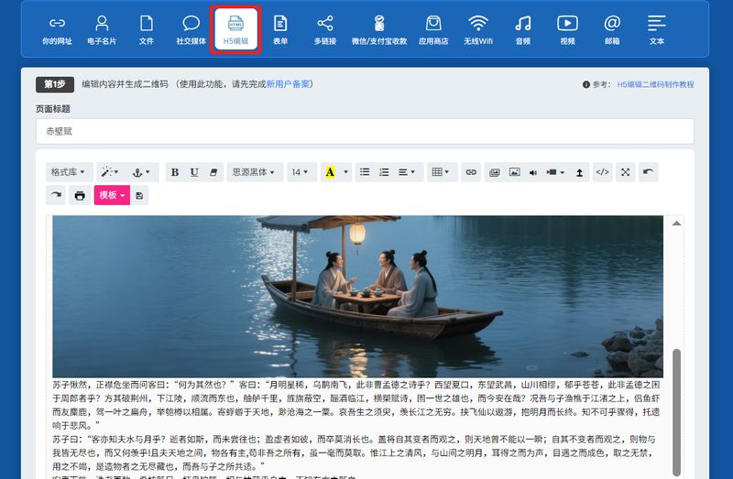This screenshot has height=479, width=733.
Task: Click the print icon
Action: (x=80, y=195)
